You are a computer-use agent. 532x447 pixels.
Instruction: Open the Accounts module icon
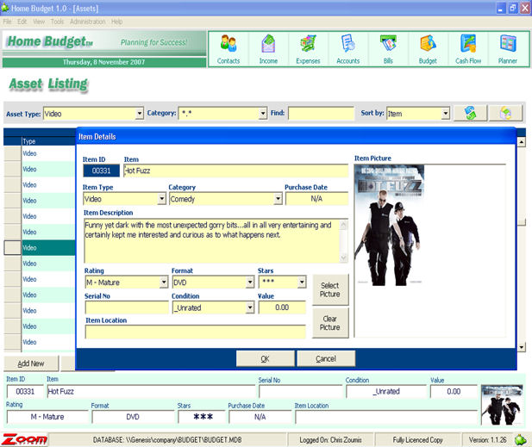pos(347,48)
